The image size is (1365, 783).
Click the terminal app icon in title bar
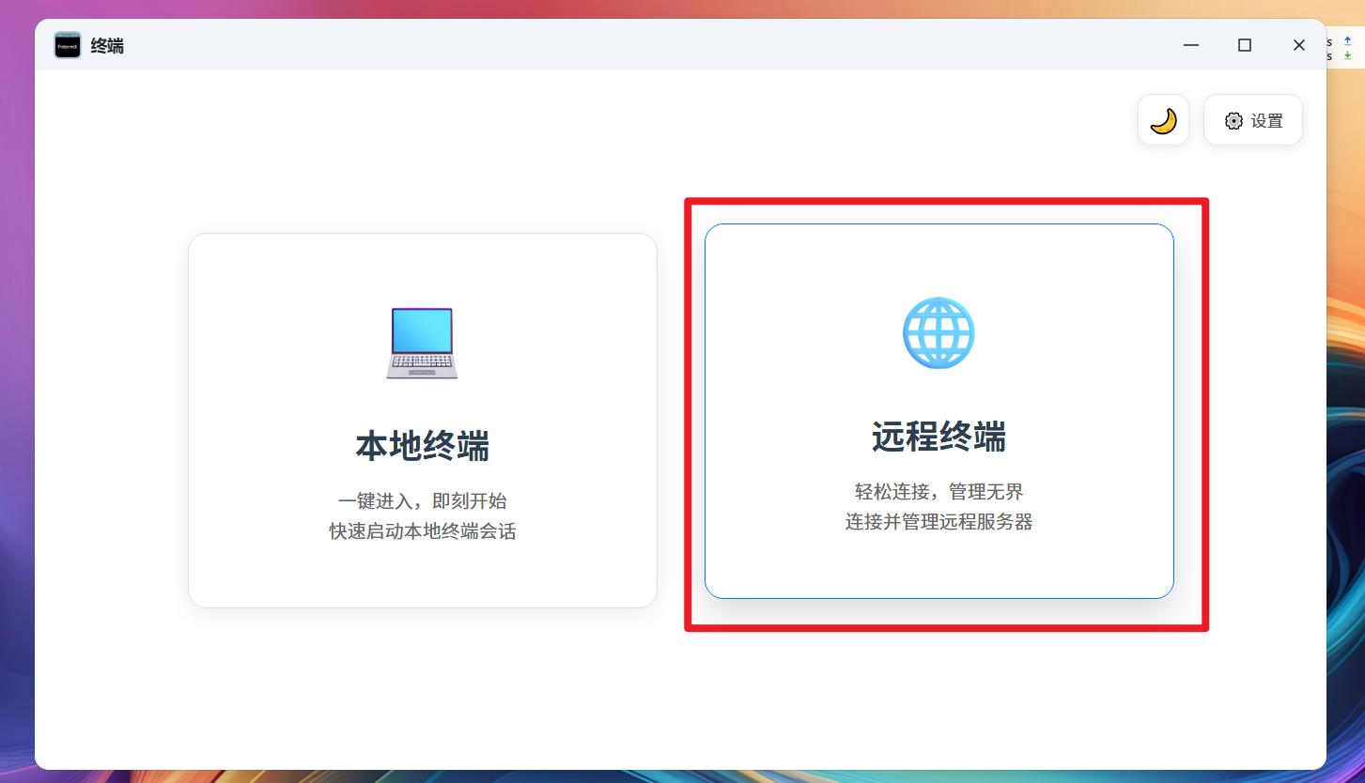pos(68,45)
